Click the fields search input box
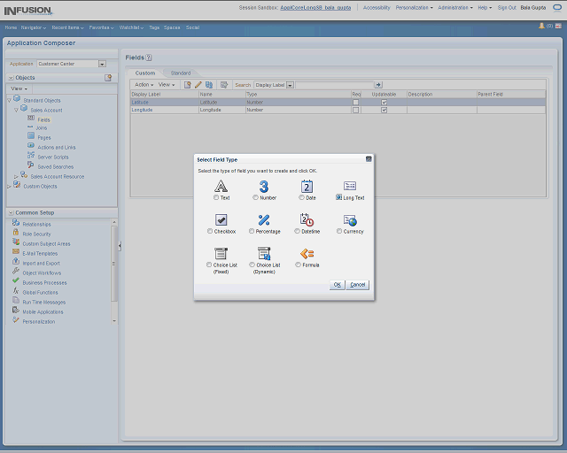Image resolution: width=567 pixels, height=453 pixels. pyautogui.click(x=334, y=85)
